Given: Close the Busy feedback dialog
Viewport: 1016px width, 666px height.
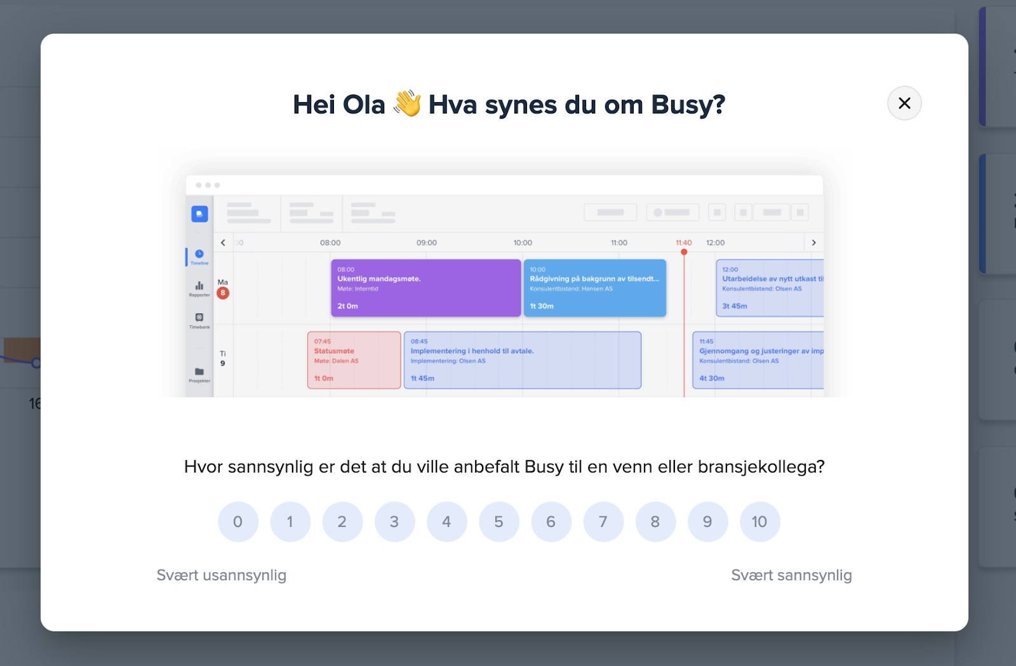Looking at the screenshot, I should pos(904,103).
